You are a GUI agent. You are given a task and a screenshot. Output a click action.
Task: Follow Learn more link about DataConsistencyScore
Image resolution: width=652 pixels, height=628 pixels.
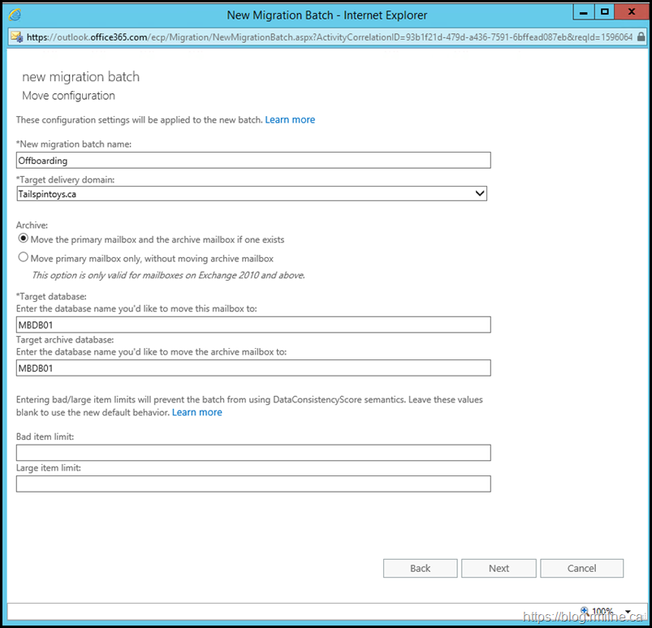pos(196,412)
